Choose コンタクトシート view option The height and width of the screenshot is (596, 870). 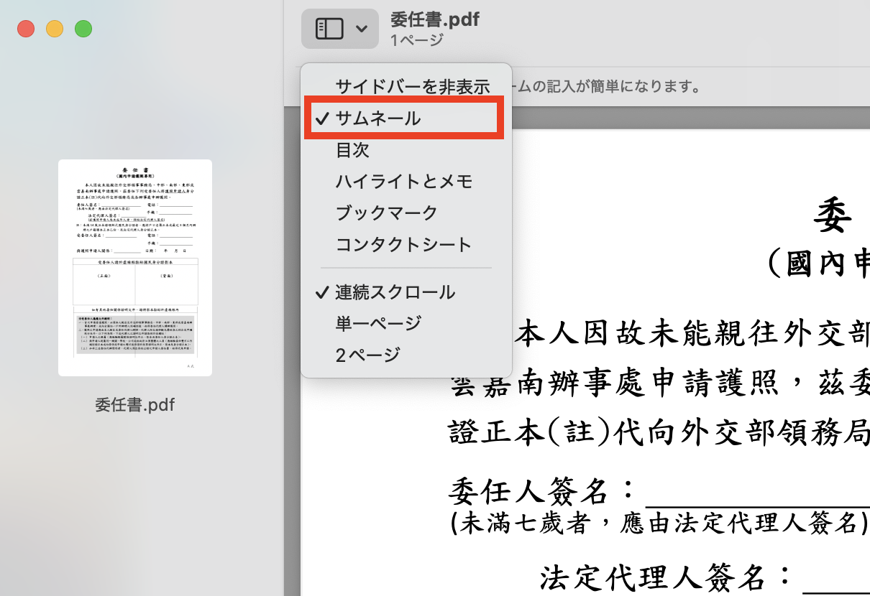pos(406,245)
